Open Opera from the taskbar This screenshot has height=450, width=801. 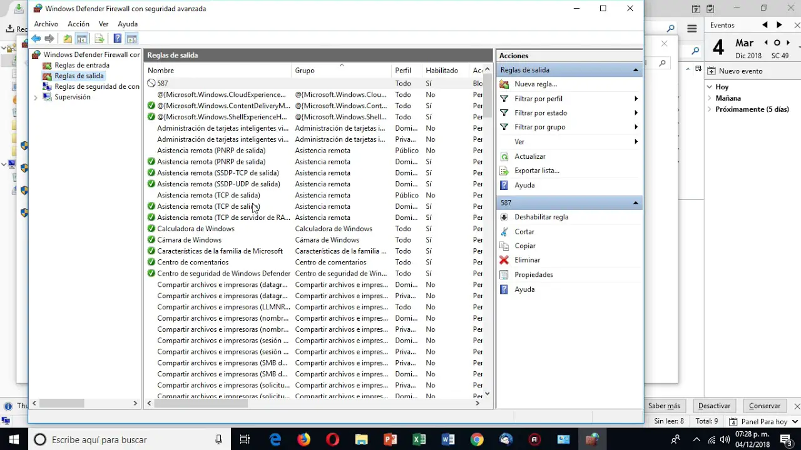click(333, 439)
